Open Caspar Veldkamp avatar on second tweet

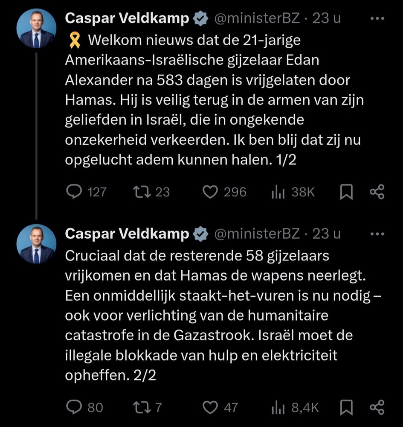click(x=36, y=244)
